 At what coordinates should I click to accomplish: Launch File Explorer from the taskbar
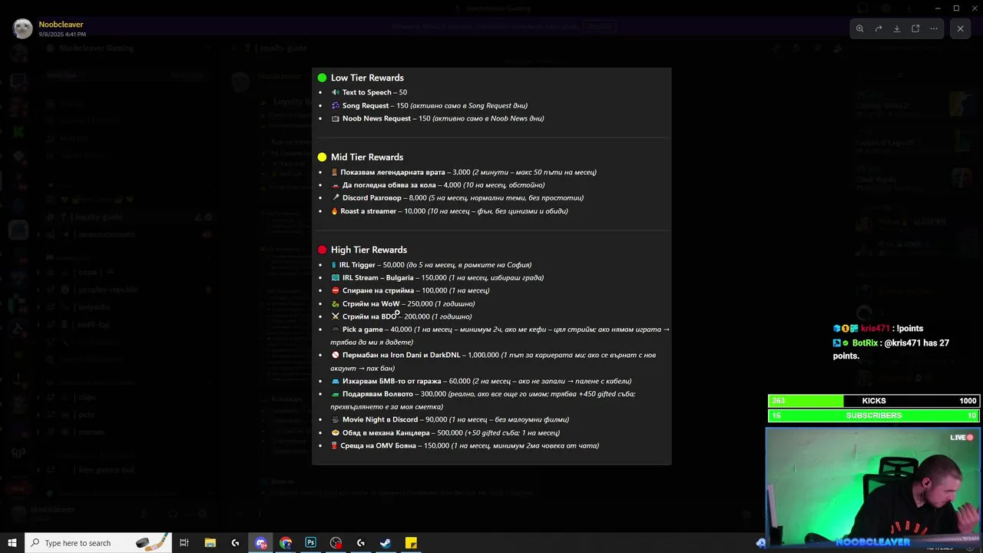coord(210,543)
